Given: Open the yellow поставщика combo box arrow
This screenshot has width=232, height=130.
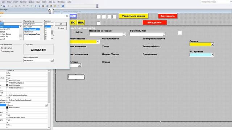Looking at the screenshot, I should click(x=98, y=42).
